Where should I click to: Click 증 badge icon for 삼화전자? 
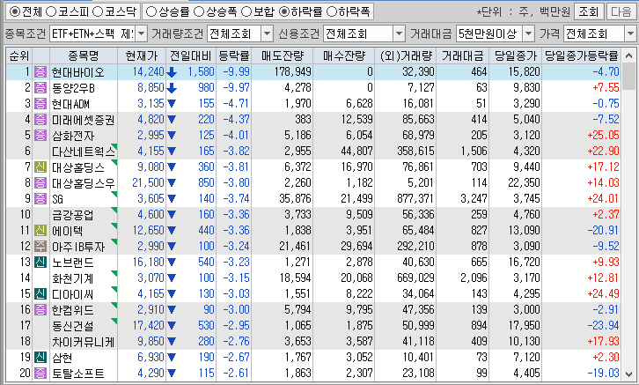pyautogui.click(x=40, y=136)
